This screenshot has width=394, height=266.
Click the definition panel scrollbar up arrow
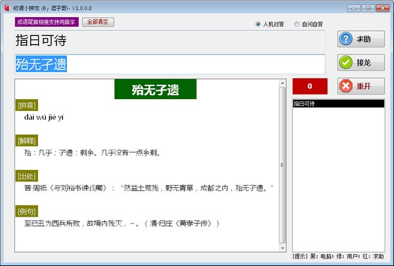click(x=283, y=83)
